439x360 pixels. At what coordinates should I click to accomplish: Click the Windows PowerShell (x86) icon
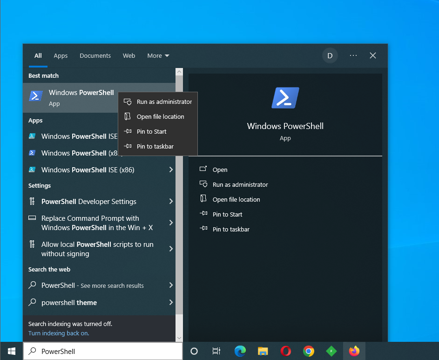[32, 153]
